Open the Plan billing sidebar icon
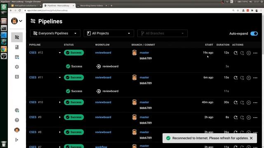The image size is (264, 148). pyautogui.click(x=17, y=77)
